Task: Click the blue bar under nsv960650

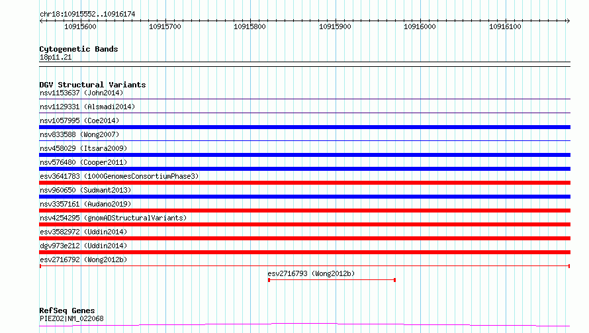Action: 304,197
